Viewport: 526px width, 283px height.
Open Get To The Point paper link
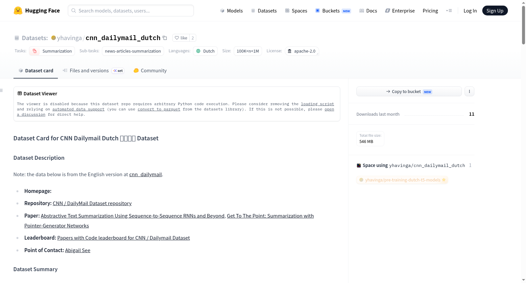pos(270,216)
